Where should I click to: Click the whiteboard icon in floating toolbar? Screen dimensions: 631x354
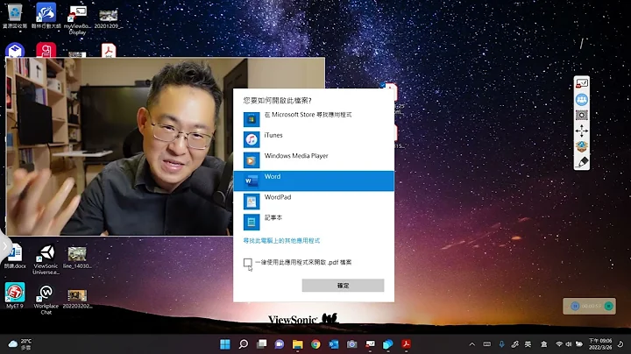coord(582,83)
